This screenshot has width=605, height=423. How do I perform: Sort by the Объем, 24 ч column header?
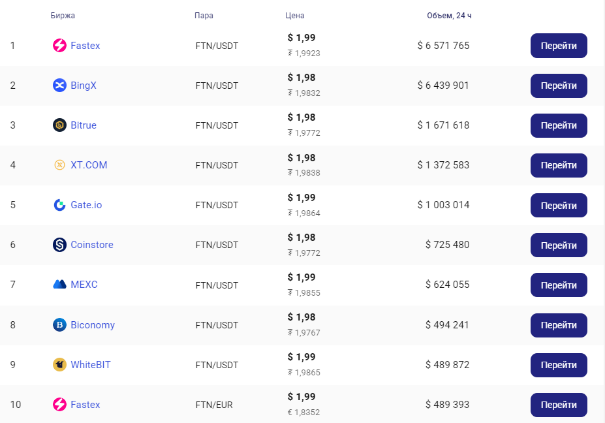point(449,16)
